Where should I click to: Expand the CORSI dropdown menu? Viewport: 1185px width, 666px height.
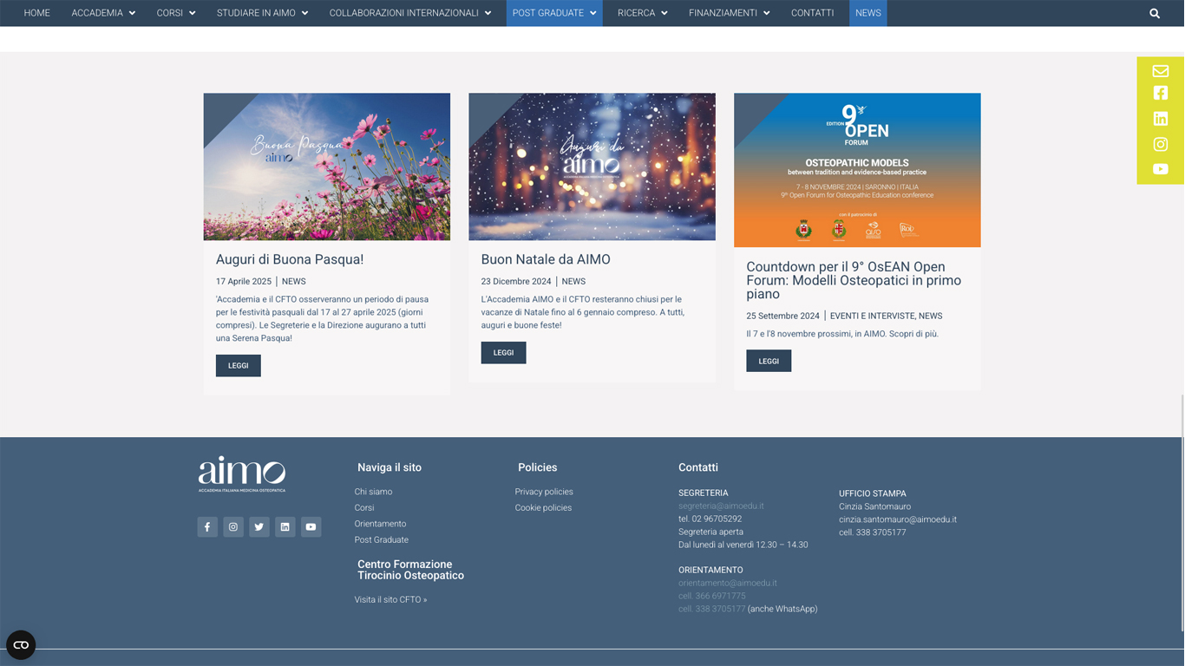click(176, 13)
